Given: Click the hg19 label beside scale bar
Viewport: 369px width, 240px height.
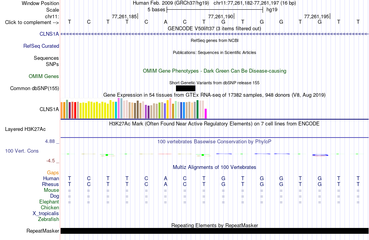Looking at the screenshot, I should [x=272, y=10].
